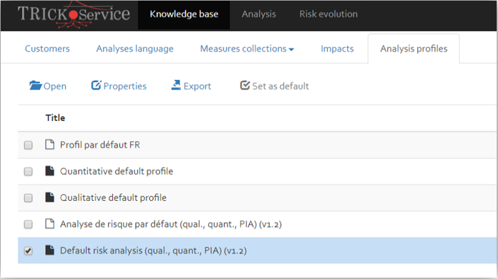This screenshot has height=279, width=498.
Task: Switch to the Impacts tab
Action: pos(337,48)
